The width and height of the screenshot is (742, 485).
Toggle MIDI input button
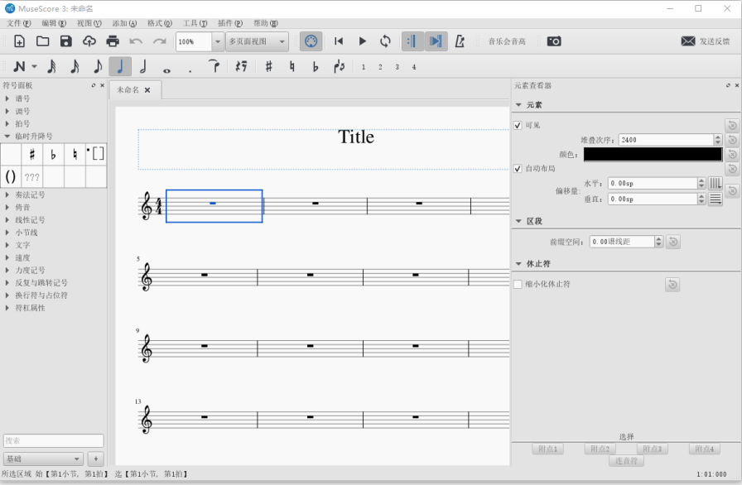pos(311,41)
